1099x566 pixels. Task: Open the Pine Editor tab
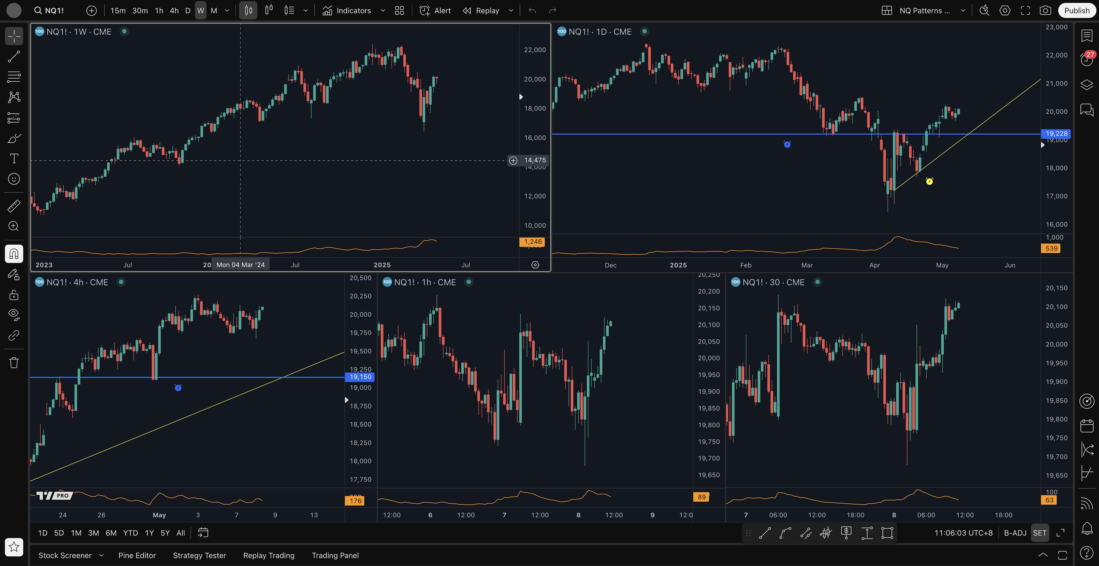coord(137,555)
